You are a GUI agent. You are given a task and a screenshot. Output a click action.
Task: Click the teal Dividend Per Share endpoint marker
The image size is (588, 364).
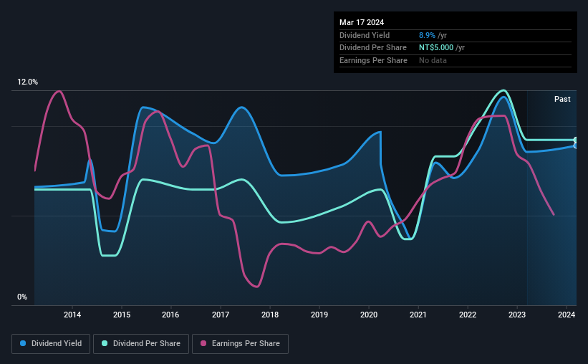pyautogui.click(x=576, y=140)
